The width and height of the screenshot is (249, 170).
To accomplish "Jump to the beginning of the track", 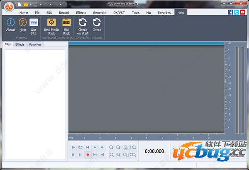I will (x=95, y=155).
